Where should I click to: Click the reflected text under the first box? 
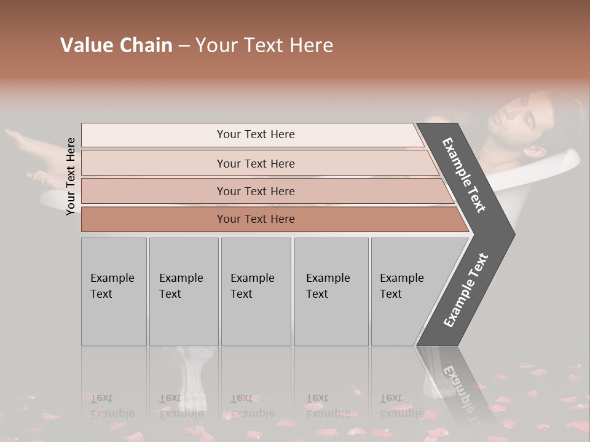(x=112, y=406)
